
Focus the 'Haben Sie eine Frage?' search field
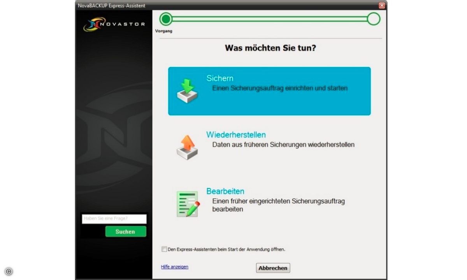[114, 219]
